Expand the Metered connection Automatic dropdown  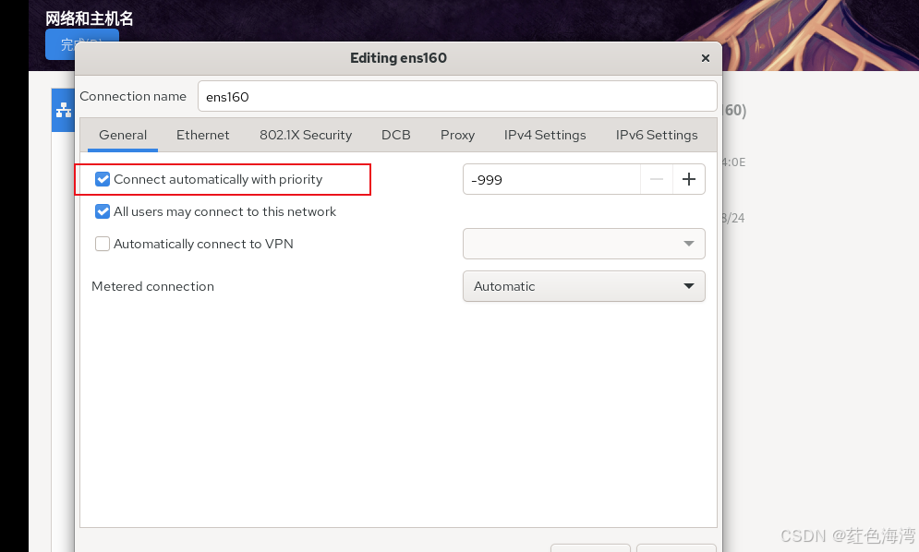[584, 286]
